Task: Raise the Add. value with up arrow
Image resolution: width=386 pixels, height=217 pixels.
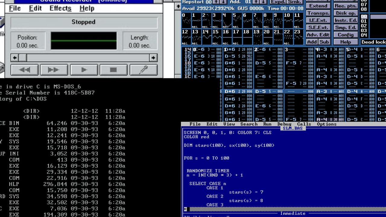Action: pyautogui.click(x=256, y=2)
